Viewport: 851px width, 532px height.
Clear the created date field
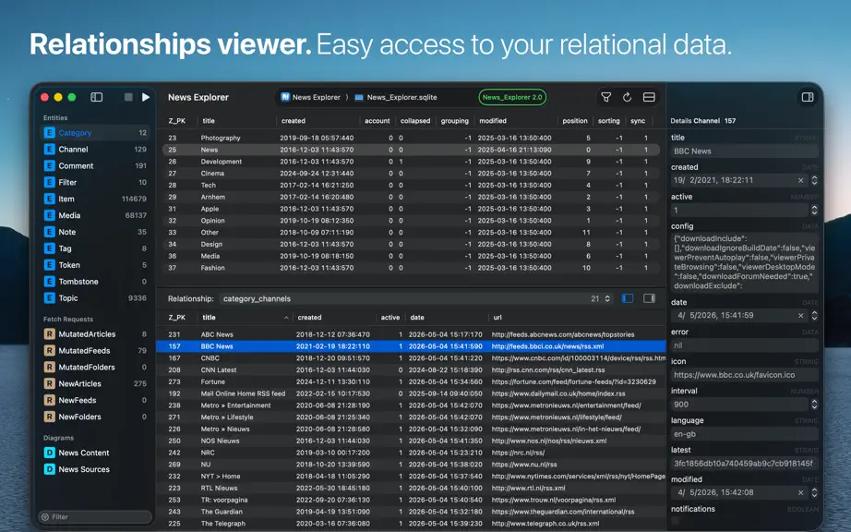(x=800, y=180)
